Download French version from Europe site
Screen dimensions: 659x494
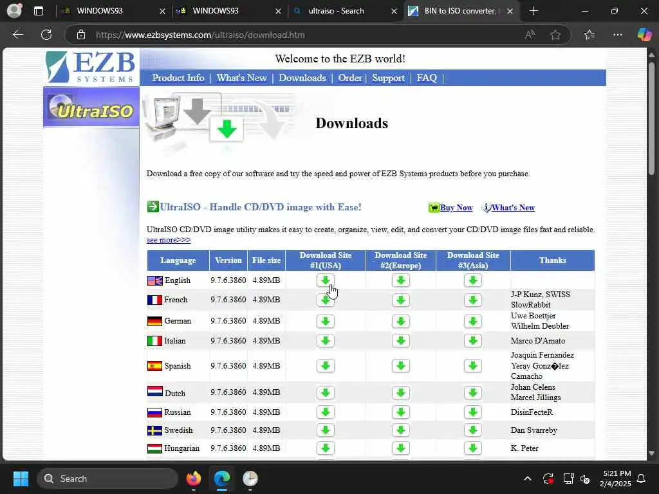point(400,300)
